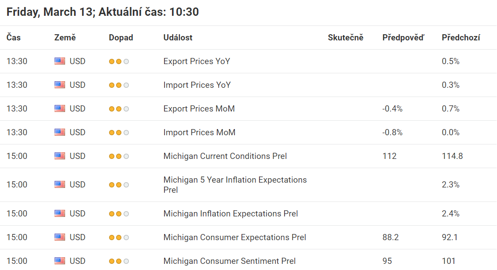497x270 pixels.
Task: Click the impact dots for Export Prices MoM
Action: 119,109
